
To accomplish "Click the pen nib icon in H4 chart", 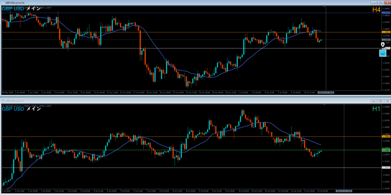I will click(x=383, y=45).
